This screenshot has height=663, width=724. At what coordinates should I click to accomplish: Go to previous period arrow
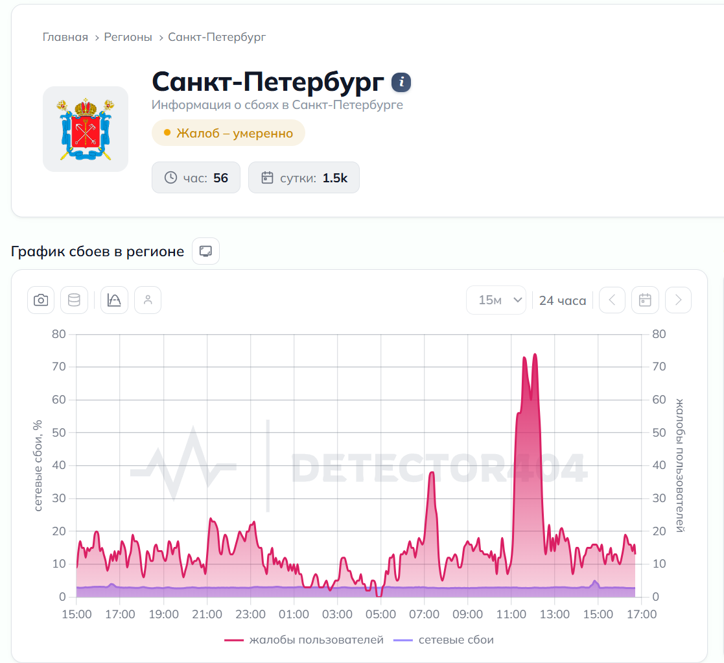(612, 300)
